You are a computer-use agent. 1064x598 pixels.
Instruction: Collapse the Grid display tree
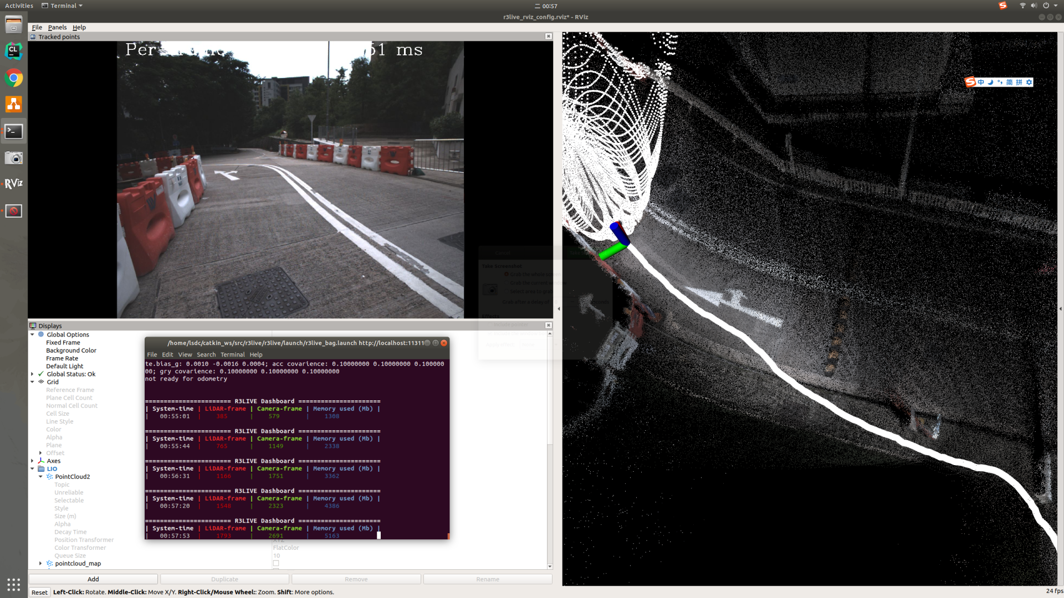point(32,382)
